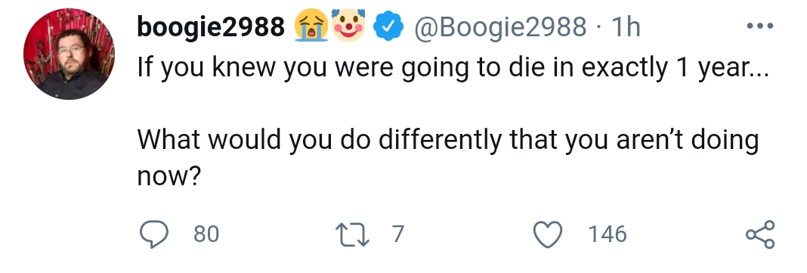The image size is (807, 273).
Task: Open the three-dot more options menu
Action: pyautogui.click(x=760, y=26)
